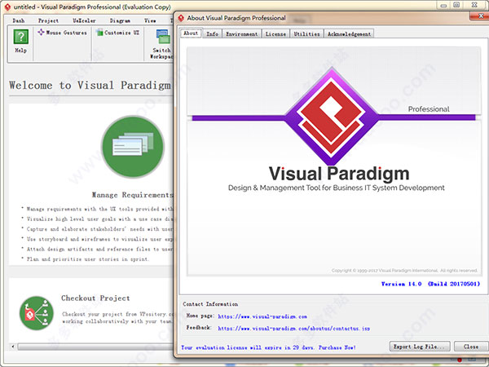Image resolution: width=489 pixels, height=367 pixels.
Task: Click the Welcome to Visual Paradigm heading
Action: click(90, 85)
